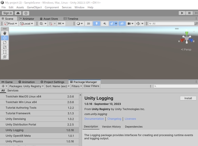This screenshot has height=146, width=198.
Task: Switch Pivot handle position mode
Action: click(11, 24)
